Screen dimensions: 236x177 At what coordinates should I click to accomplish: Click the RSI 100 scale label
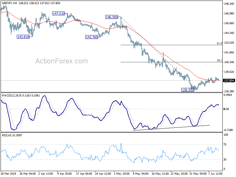(226, 135)
